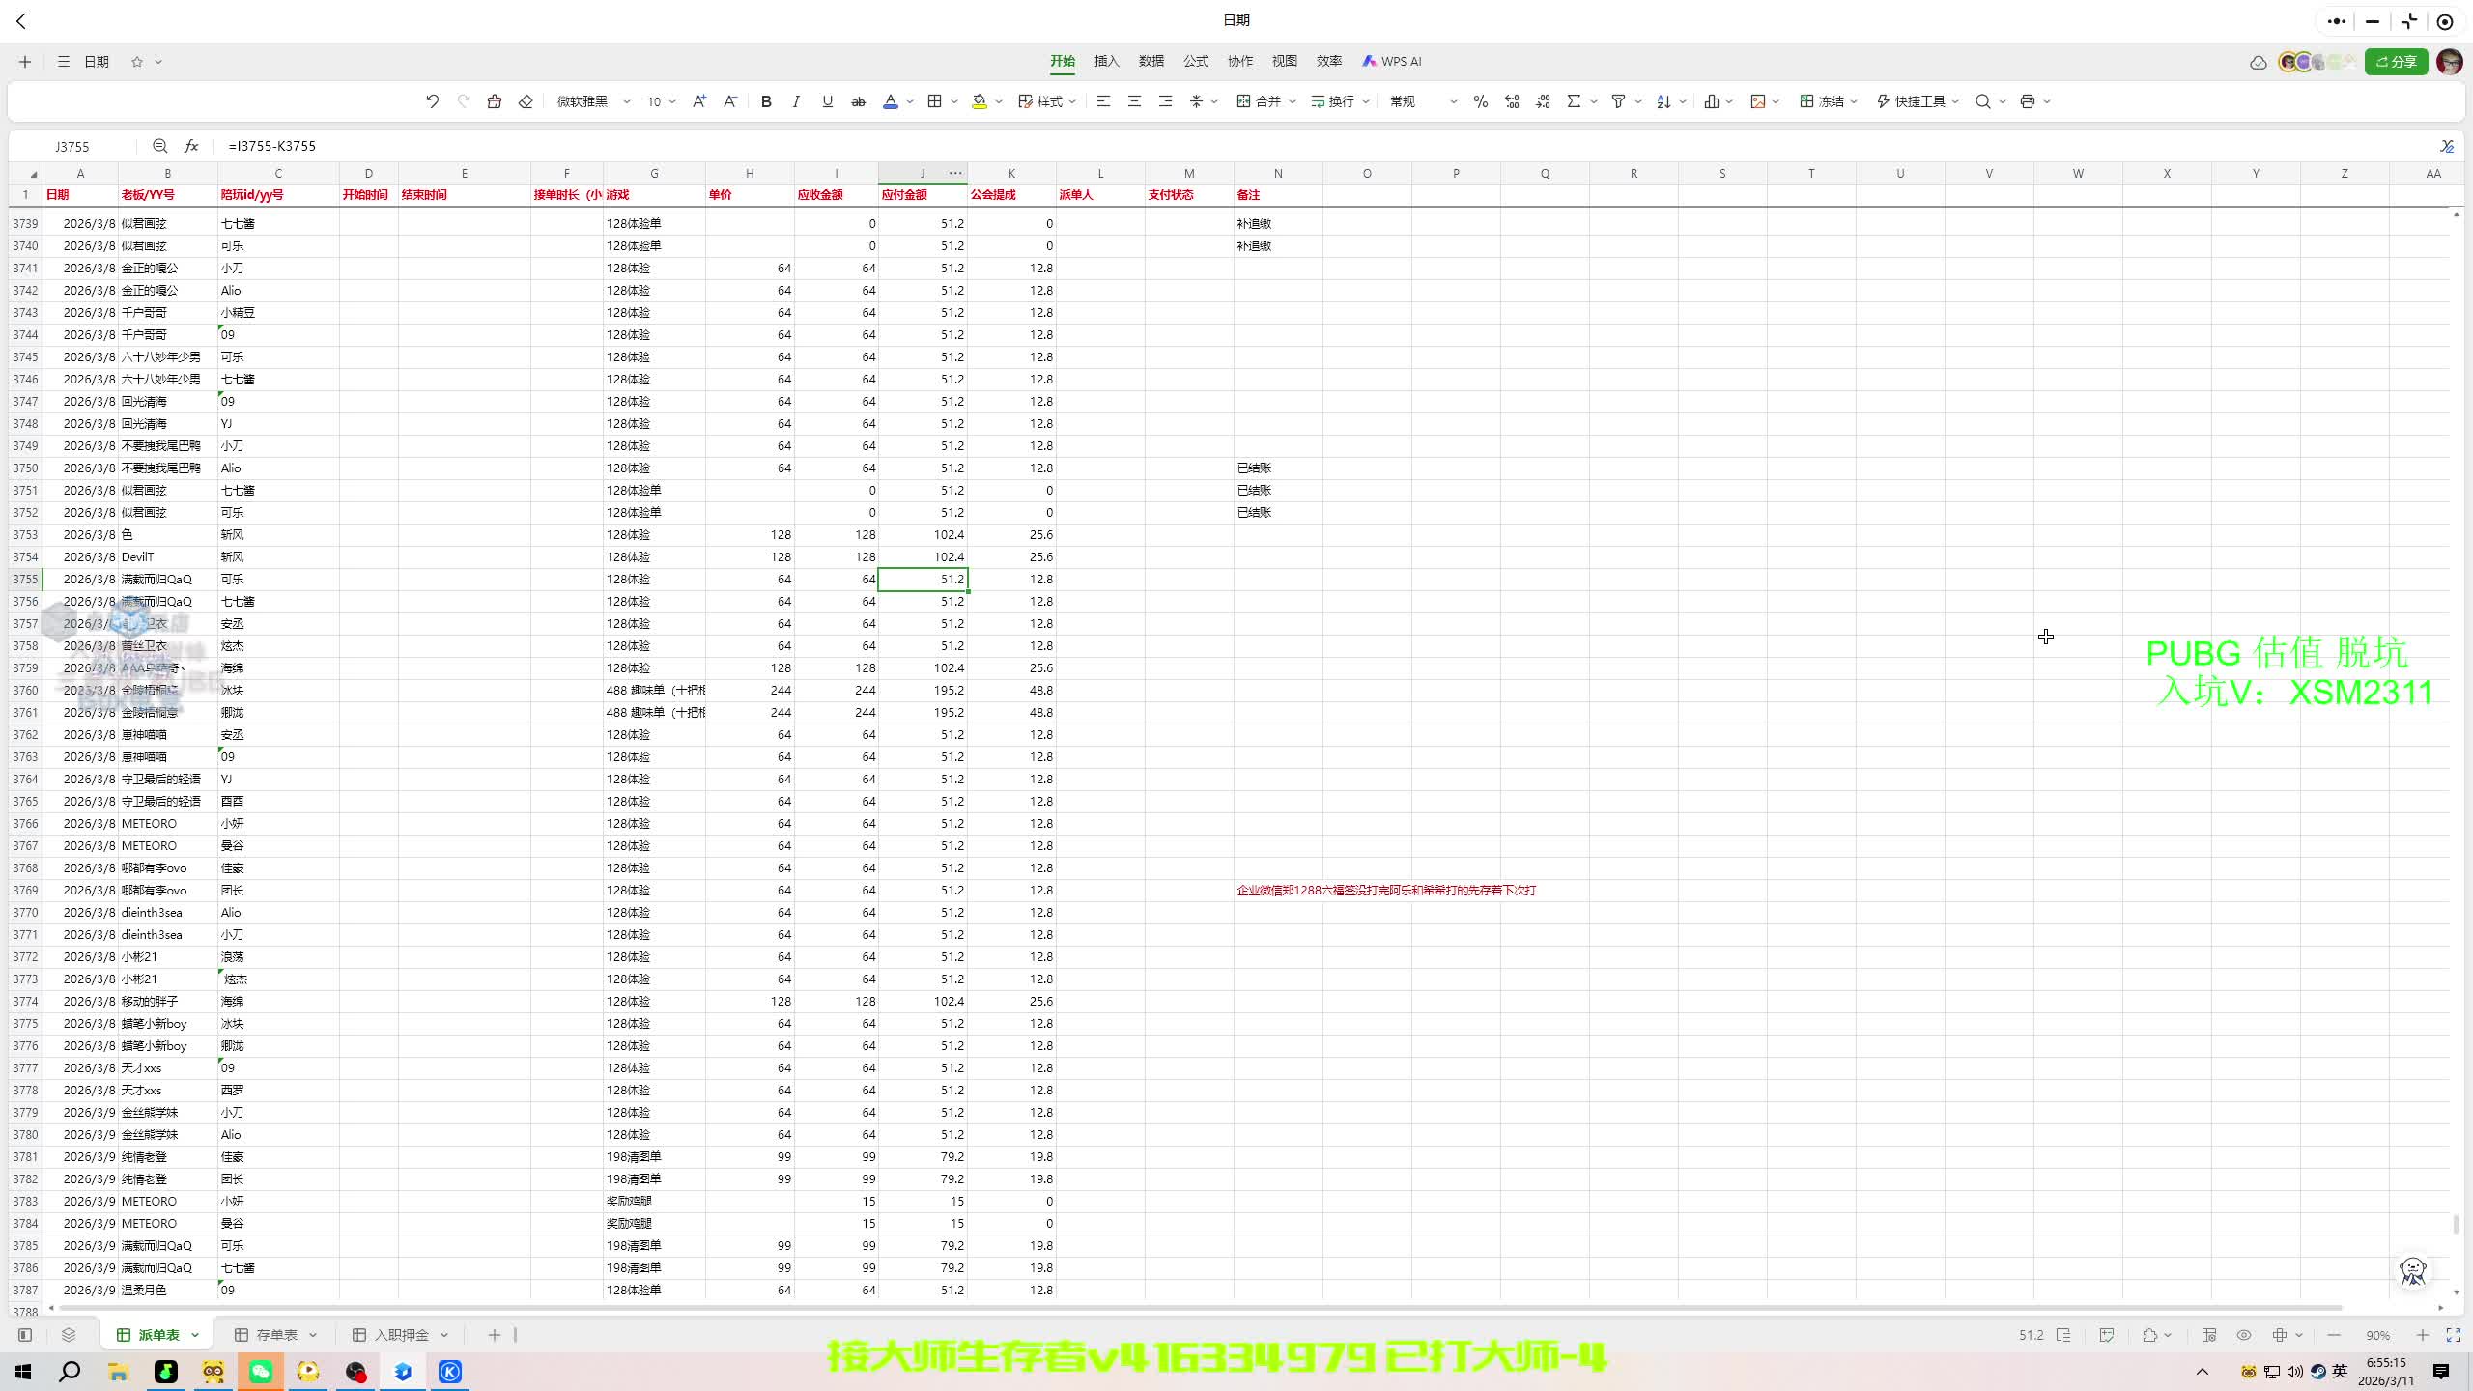Click the undo arrow icon

click(x=432, y=101)
